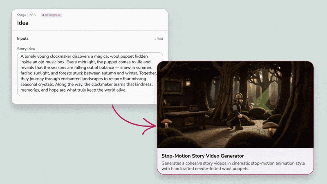Click the hanging lantern in the scene
The image size is (327, 184).
pos(188,82)
